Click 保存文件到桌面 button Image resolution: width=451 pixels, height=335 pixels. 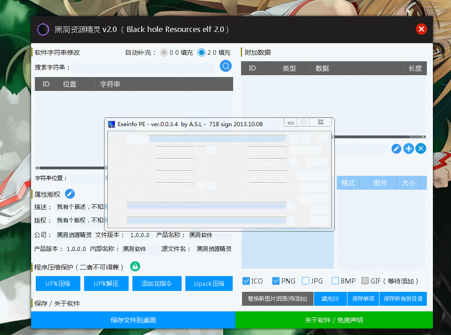click(x=133, y=320)
